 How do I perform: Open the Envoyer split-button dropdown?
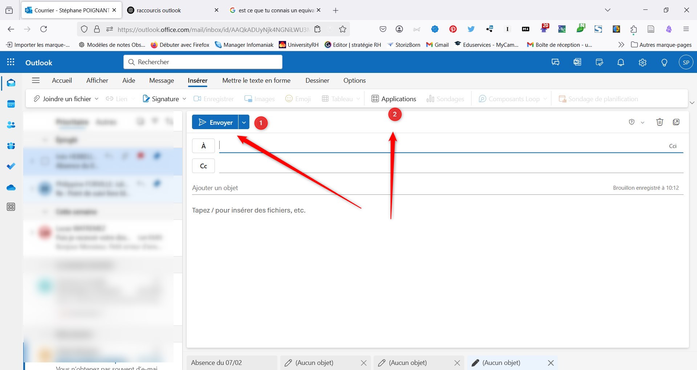(x=244, y=122)
